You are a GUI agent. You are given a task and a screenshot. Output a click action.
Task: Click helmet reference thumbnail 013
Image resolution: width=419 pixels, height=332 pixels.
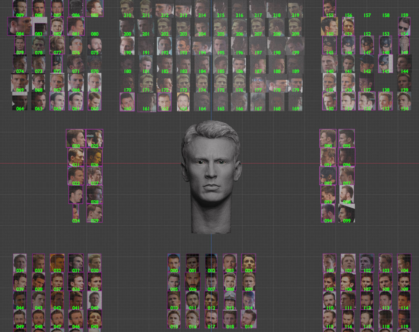tap(230, 300)
